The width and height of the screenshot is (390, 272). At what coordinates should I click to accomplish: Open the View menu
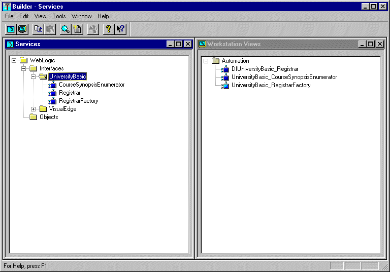click(40, 16)
